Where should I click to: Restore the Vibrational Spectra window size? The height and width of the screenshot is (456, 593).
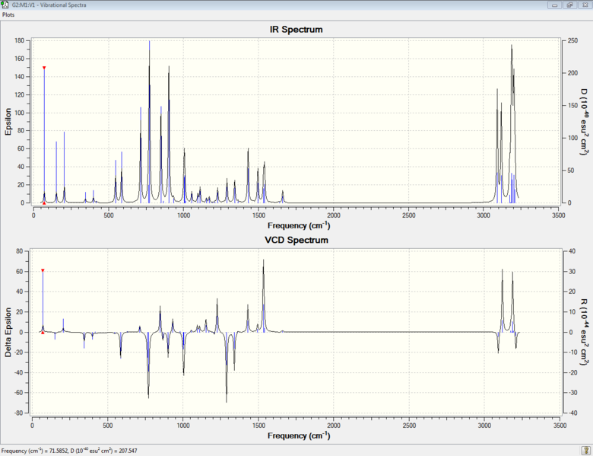(569, 5)
